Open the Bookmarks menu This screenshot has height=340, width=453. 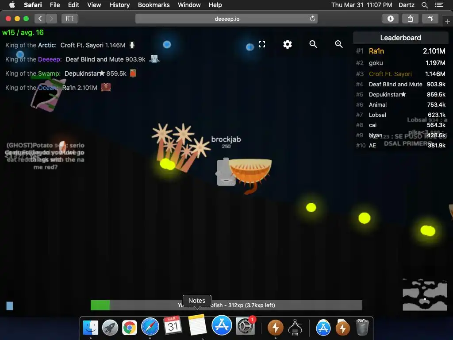tap(154, 5)
